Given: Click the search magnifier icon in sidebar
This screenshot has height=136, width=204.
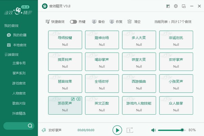Looking at the screenshot, I should 30,125.
